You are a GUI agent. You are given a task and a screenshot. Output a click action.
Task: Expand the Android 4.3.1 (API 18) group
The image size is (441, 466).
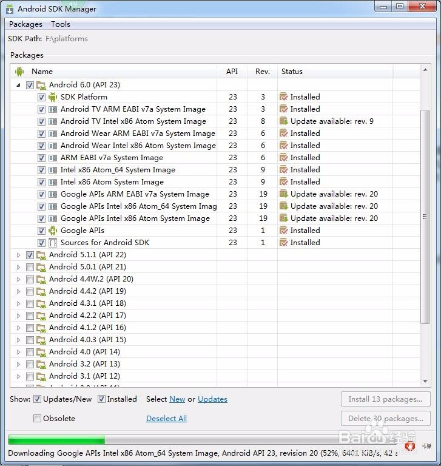(x=18, y=304)
